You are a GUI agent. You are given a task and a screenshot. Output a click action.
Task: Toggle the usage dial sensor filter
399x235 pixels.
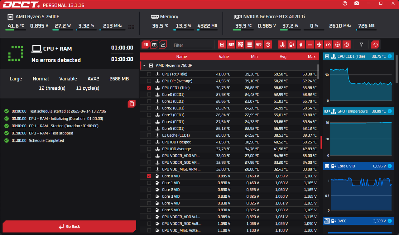[337, 45]
